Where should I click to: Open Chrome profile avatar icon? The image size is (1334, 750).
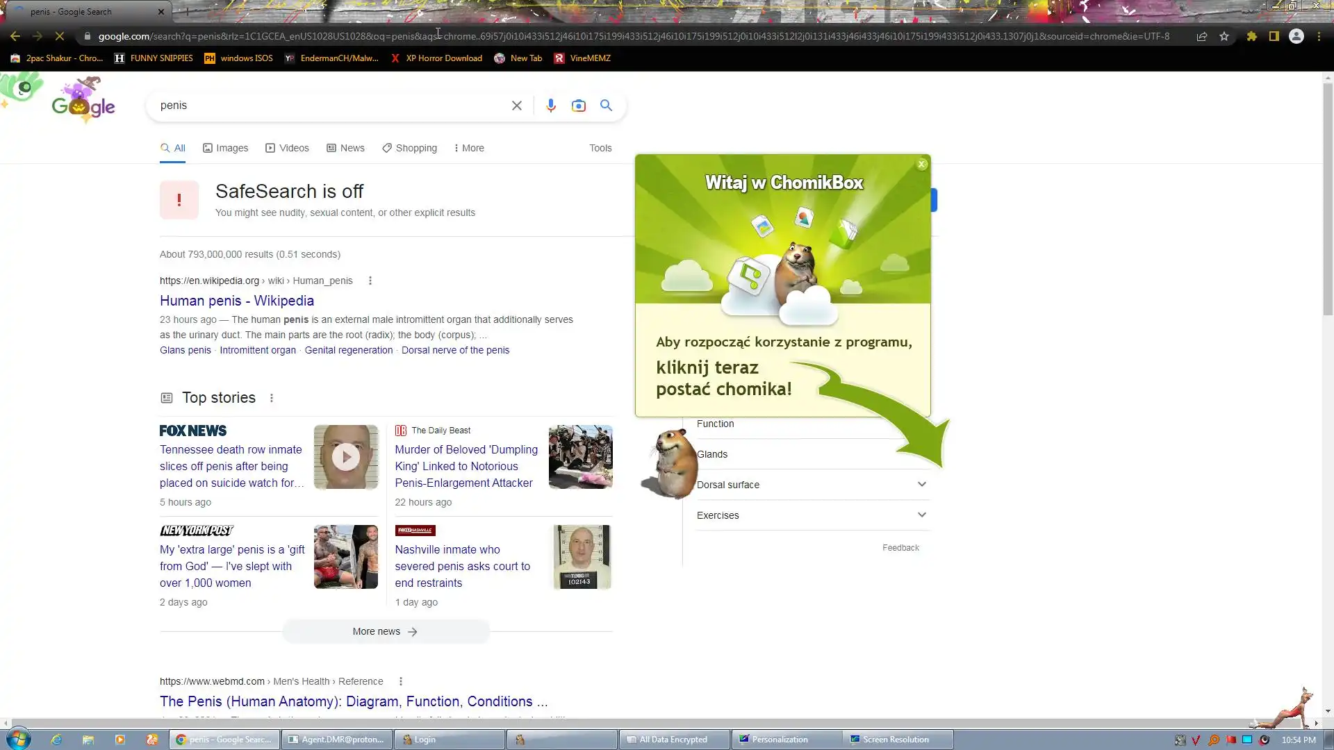pyautogui.click(x=1296, y=36)
